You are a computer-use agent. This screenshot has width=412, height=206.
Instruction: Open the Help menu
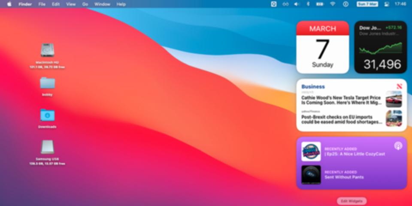click(121, 4)
